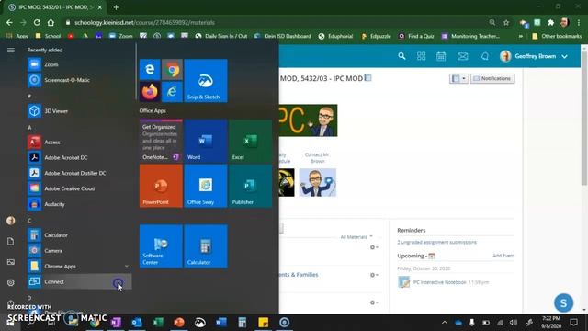This screenshot has width=588, height=331.
Task: Open the Edpuzzle bookmark
Action: pos(376,36)
